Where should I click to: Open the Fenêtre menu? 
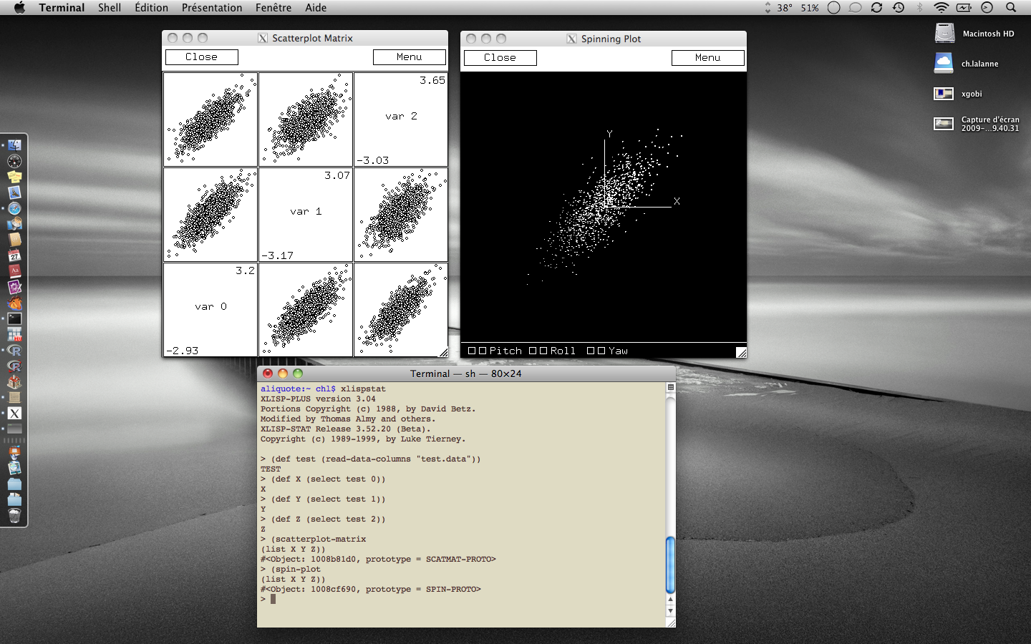pyautogui.click(x=274, y=8)
